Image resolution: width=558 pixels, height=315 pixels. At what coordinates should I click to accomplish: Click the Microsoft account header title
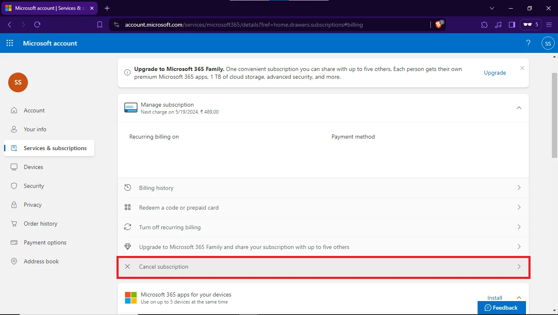point(50,43)
